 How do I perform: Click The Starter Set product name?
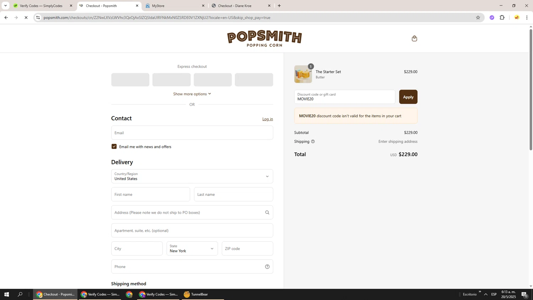click(328, 72)
